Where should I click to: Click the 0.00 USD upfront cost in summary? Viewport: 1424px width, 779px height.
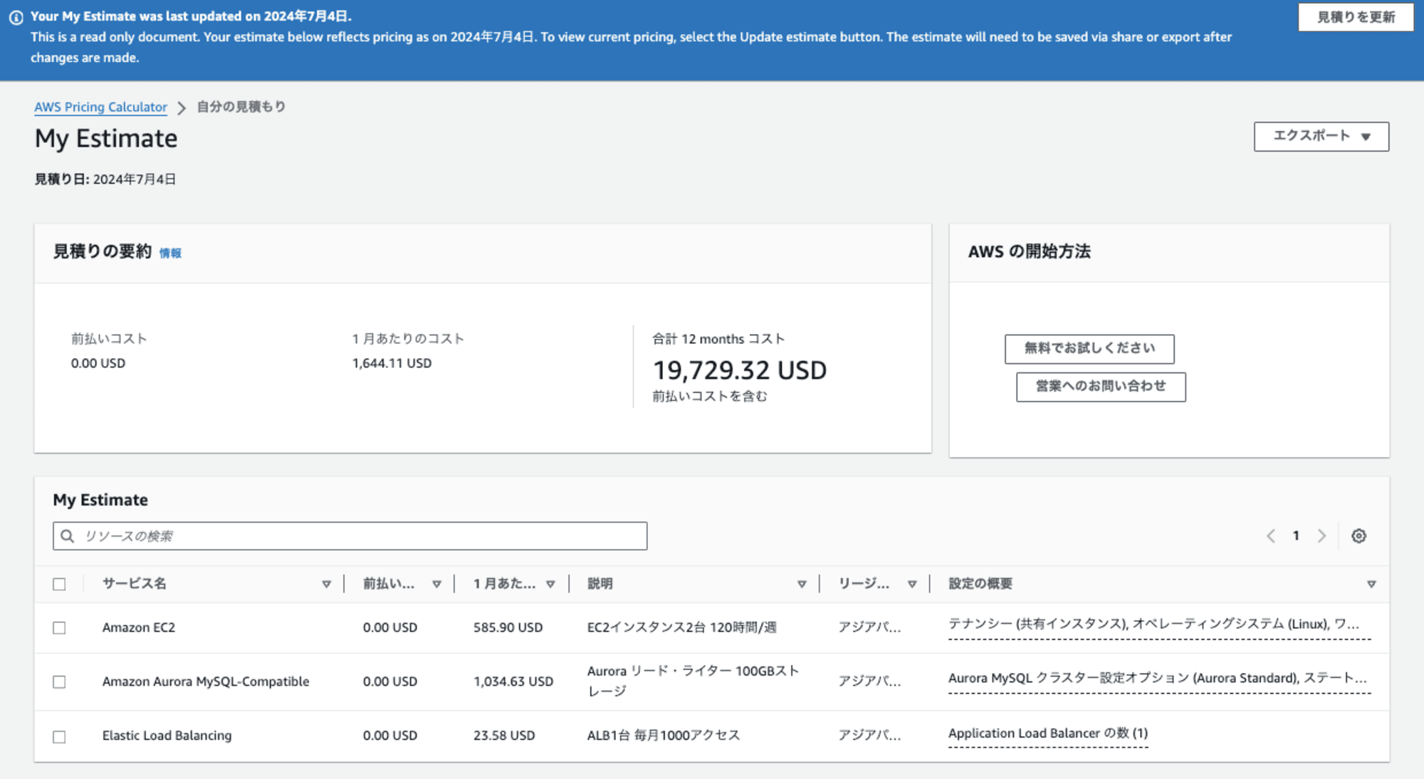98,363
